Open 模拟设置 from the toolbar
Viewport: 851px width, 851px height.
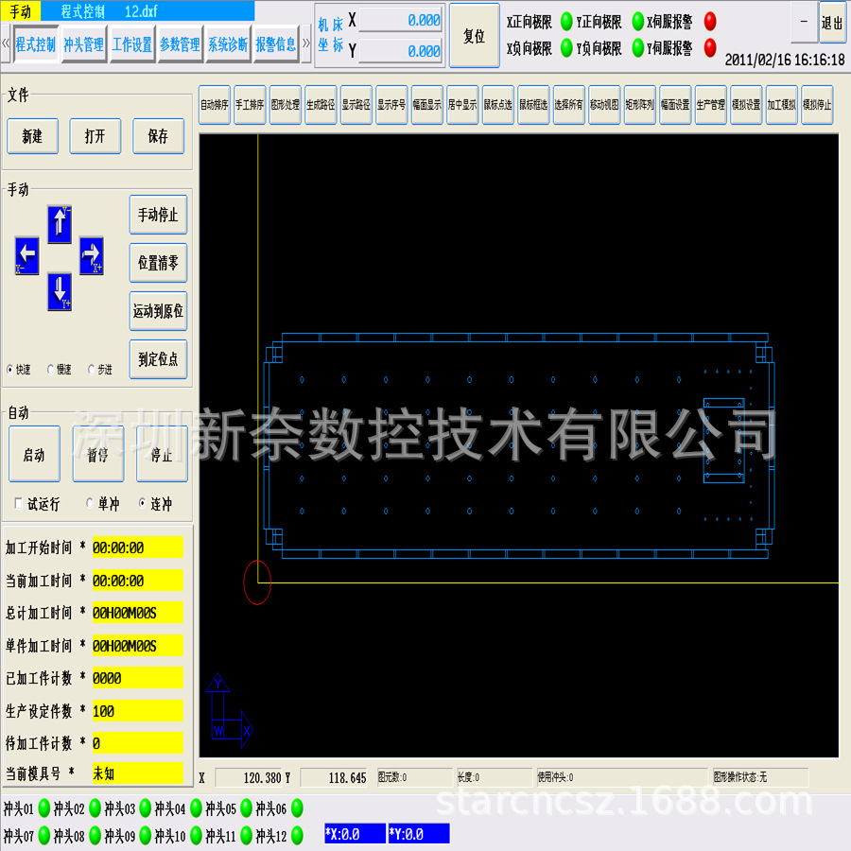(x=746, y=105)
